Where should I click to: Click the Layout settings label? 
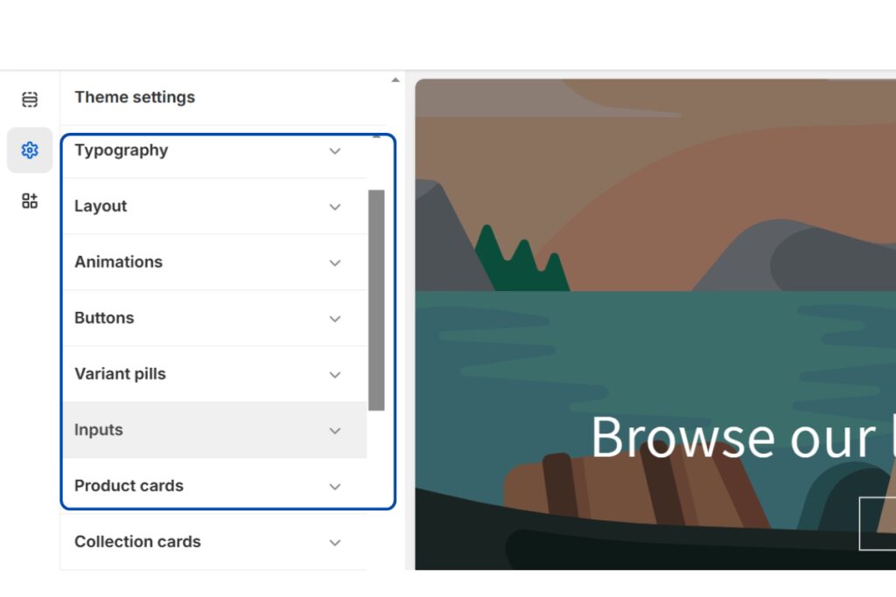101,206
